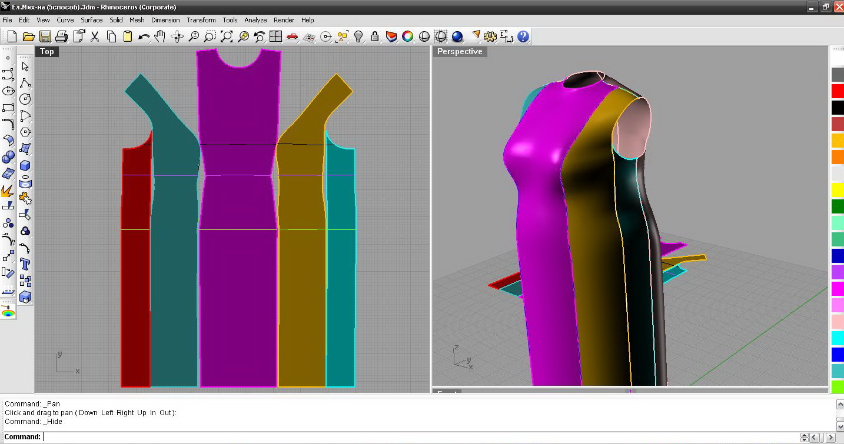The image size is (844, 444).
Task: Click the 4 Viewports layout icon
Action: point(275,36)
